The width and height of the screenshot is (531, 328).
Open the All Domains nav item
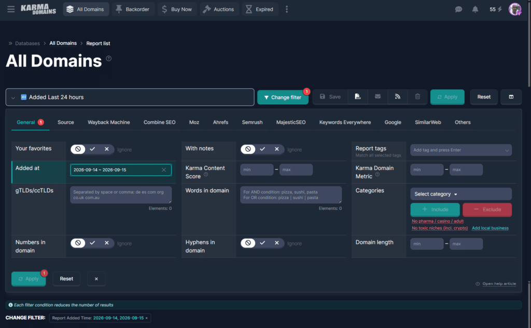coord(86,9)
